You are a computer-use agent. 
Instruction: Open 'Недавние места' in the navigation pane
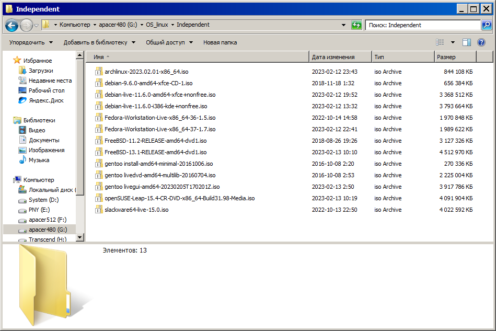(50, 81)
